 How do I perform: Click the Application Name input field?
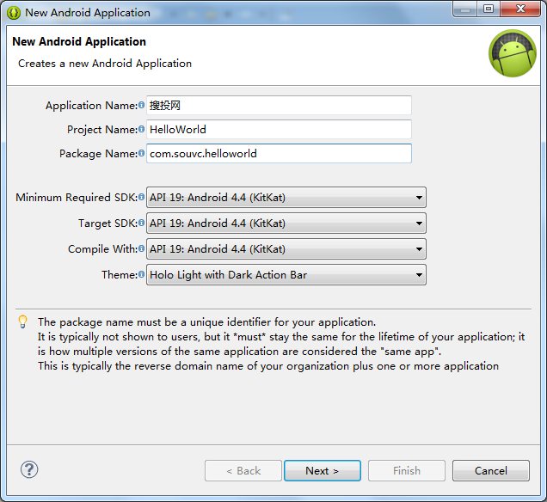coord(279,105)
